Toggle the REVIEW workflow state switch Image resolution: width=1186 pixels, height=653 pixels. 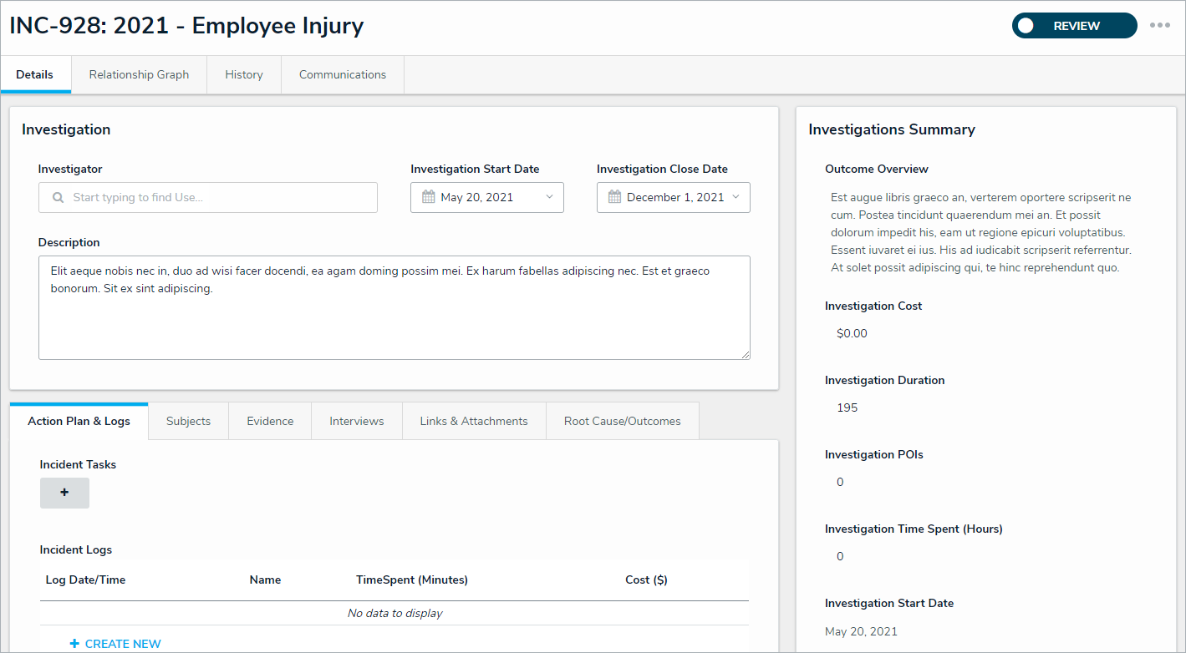pos(1026,26)
